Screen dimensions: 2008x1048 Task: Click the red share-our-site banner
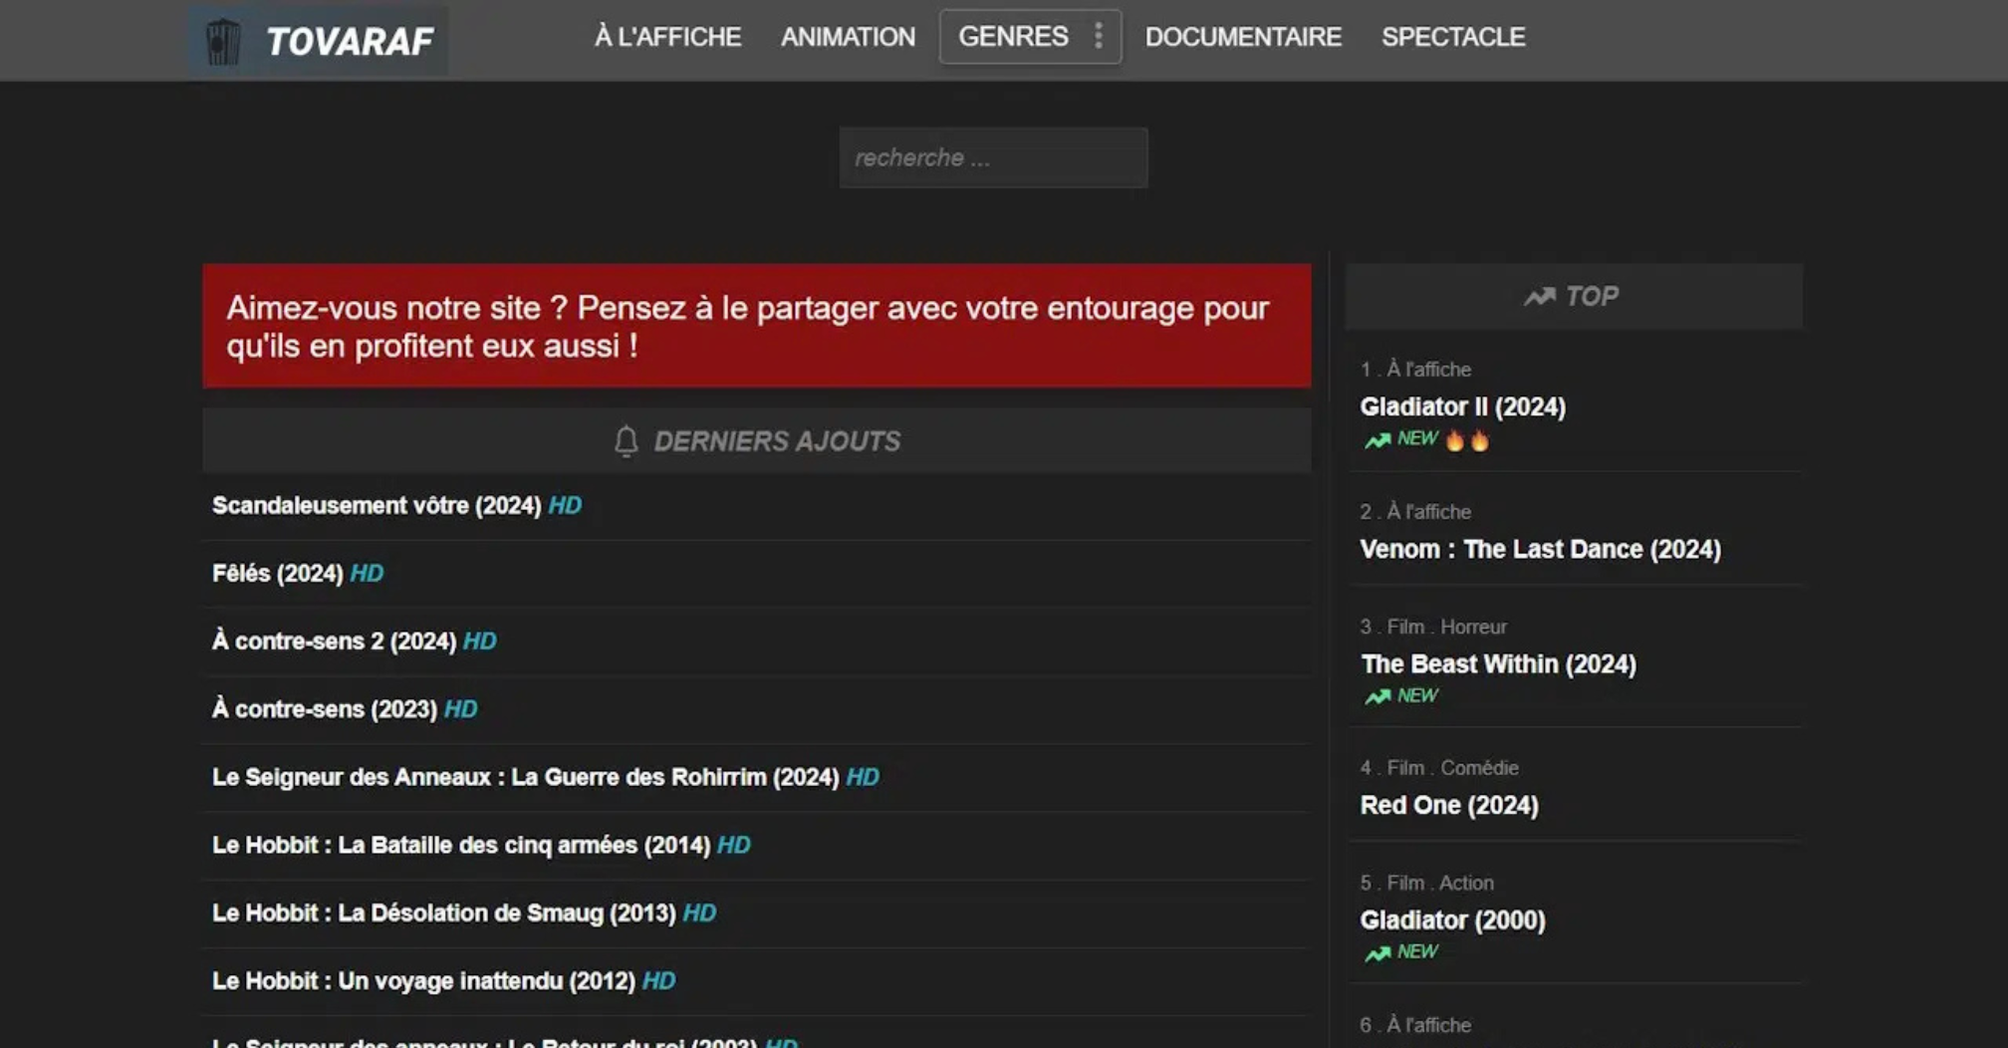pyautogui.click(x=756, y=326)
